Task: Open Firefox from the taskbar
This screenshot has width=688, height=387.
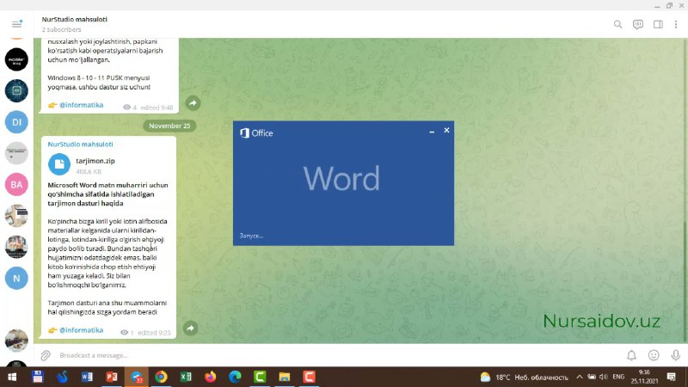Action: (x=210, y=377)
